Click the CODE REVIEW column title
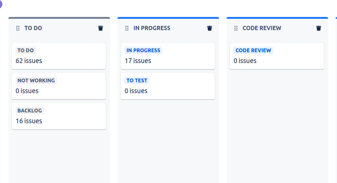Screen dimensions: 337x183 click(x=262, y=28)
